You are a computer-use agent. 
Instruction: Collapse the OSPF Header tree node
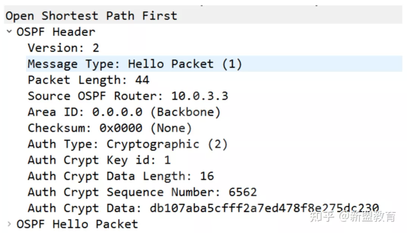9,31
